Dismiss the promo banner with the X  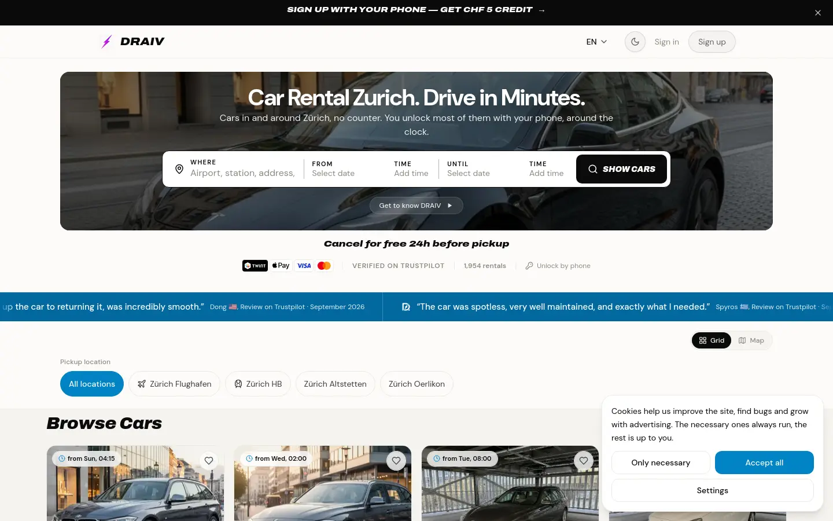818,13
